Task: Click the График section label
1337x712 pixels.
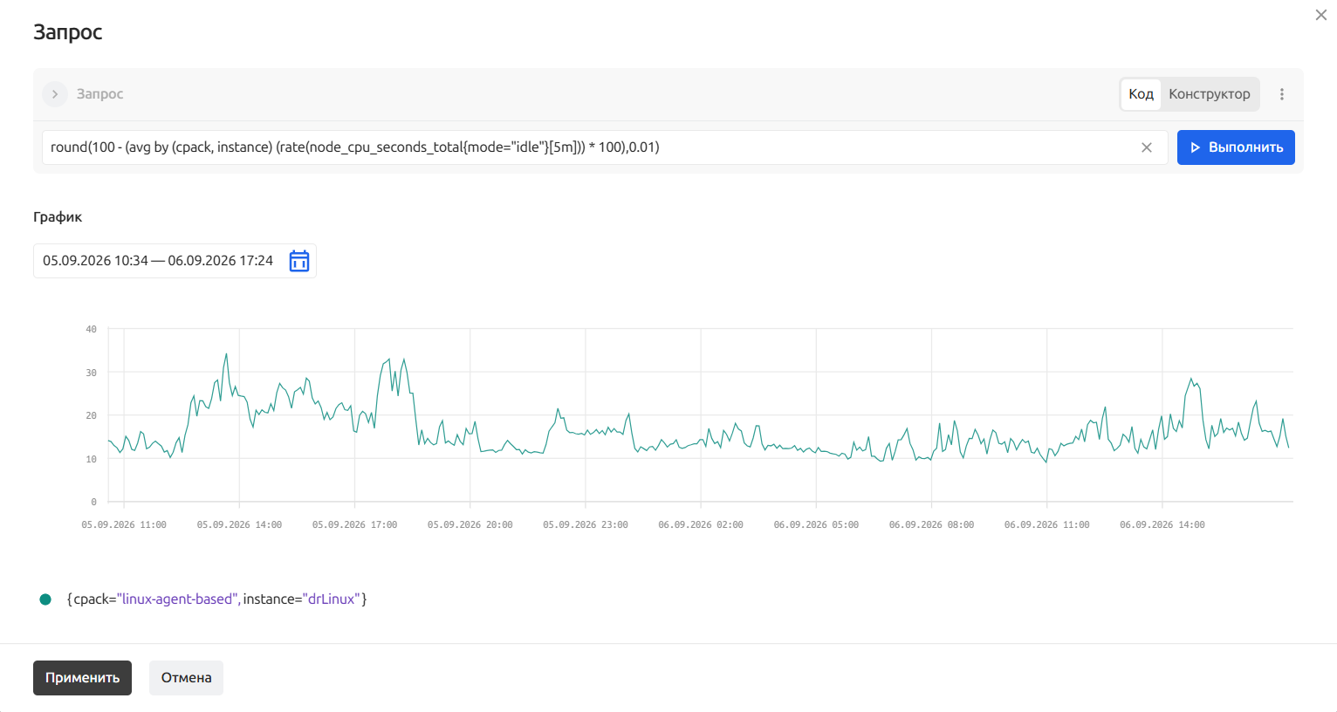Action: tap(58, 217)
